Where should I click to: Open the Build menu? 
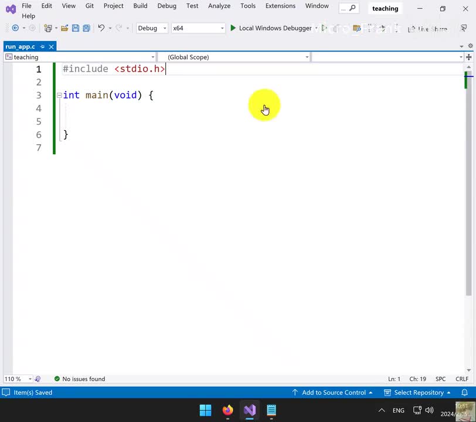coord(140,6)
